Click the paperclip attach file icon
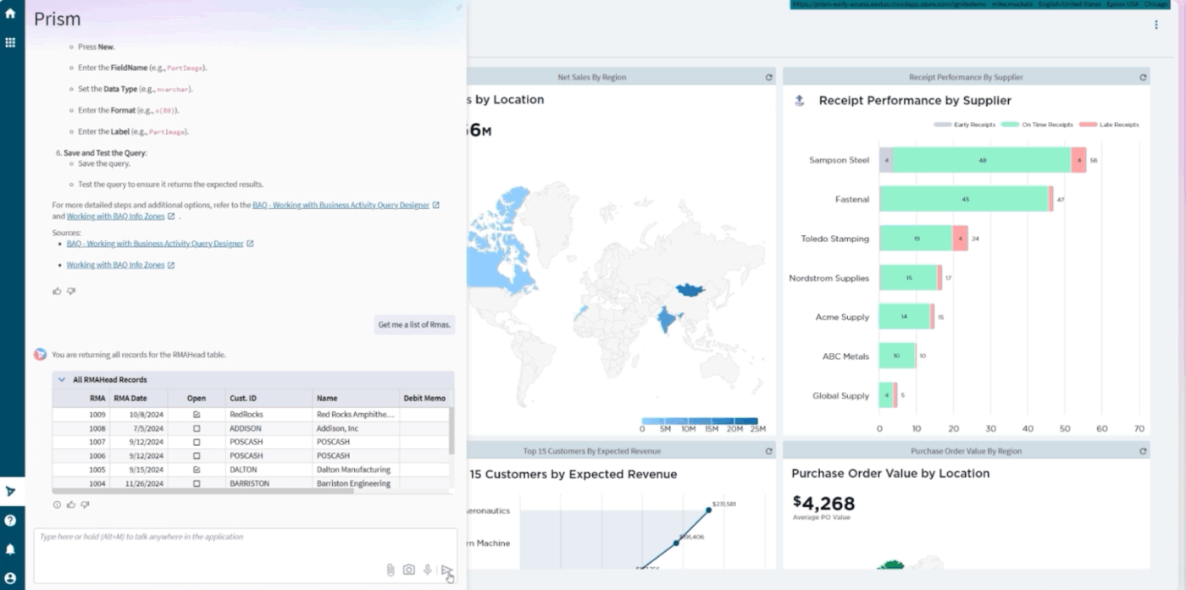The image size is (1186, 590). 391,570
